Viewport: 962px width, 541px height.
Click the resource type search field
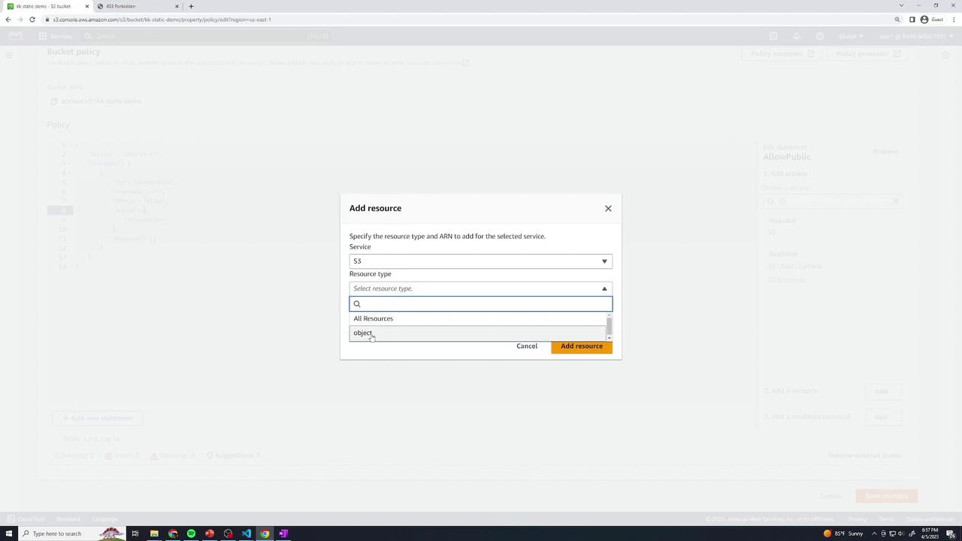pyautogui.click(x=481, y=304)
